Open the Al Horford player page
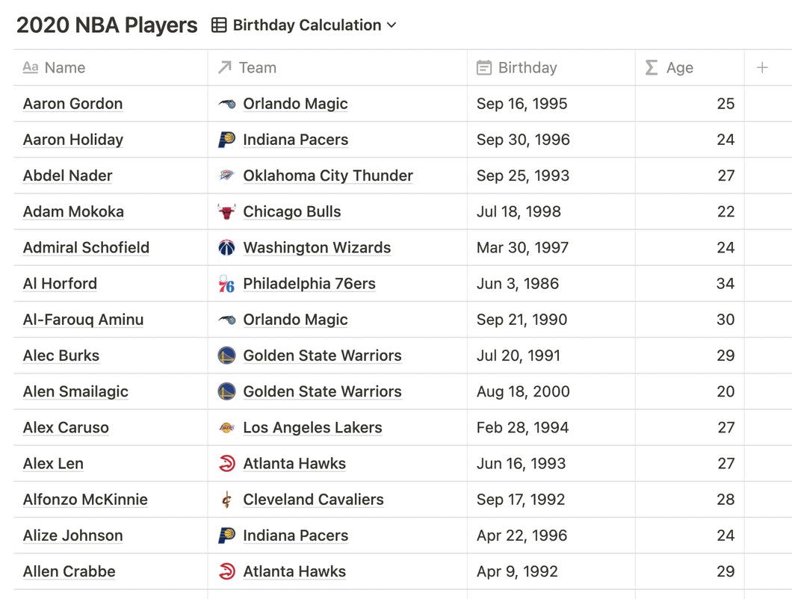This screenshot has width=792, height=599. tap(60, 284)
